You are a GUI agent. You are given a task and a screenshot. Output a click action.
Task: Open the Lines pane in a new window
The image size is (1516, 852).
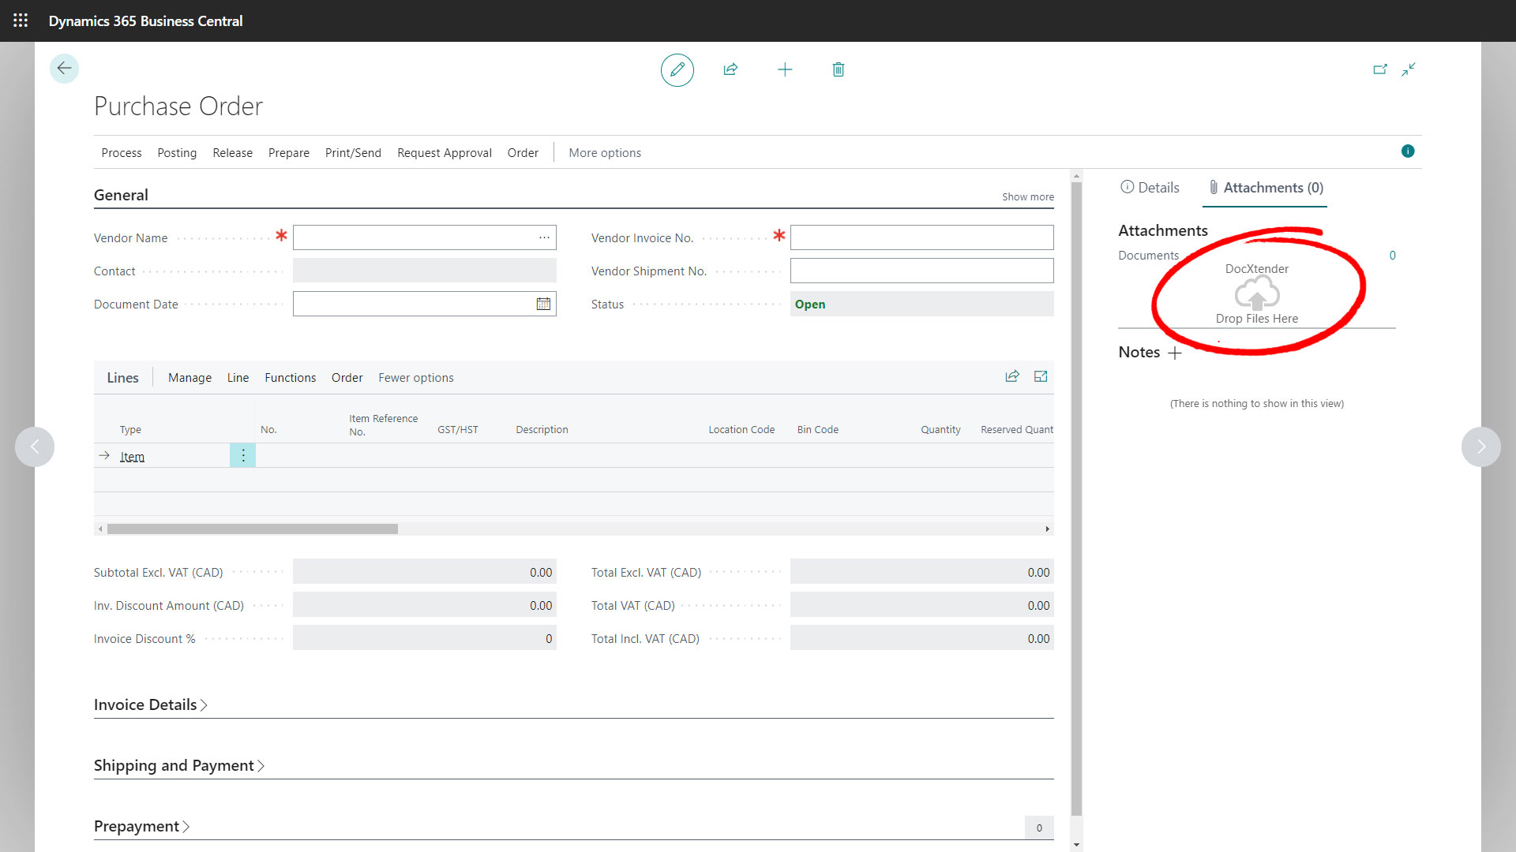[1041, 376]
